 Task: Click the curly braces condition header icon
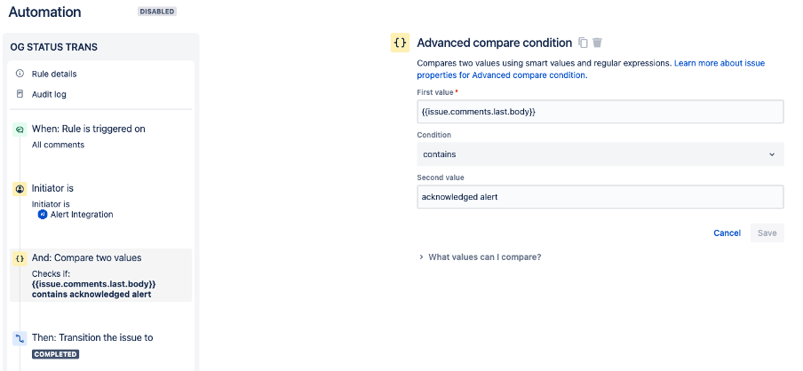click(400, 43)
